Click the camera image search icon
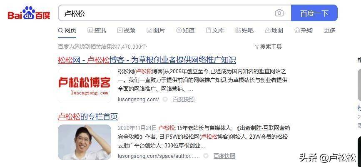Viewport: 361px width, 167px height. [x=279, y=13]
